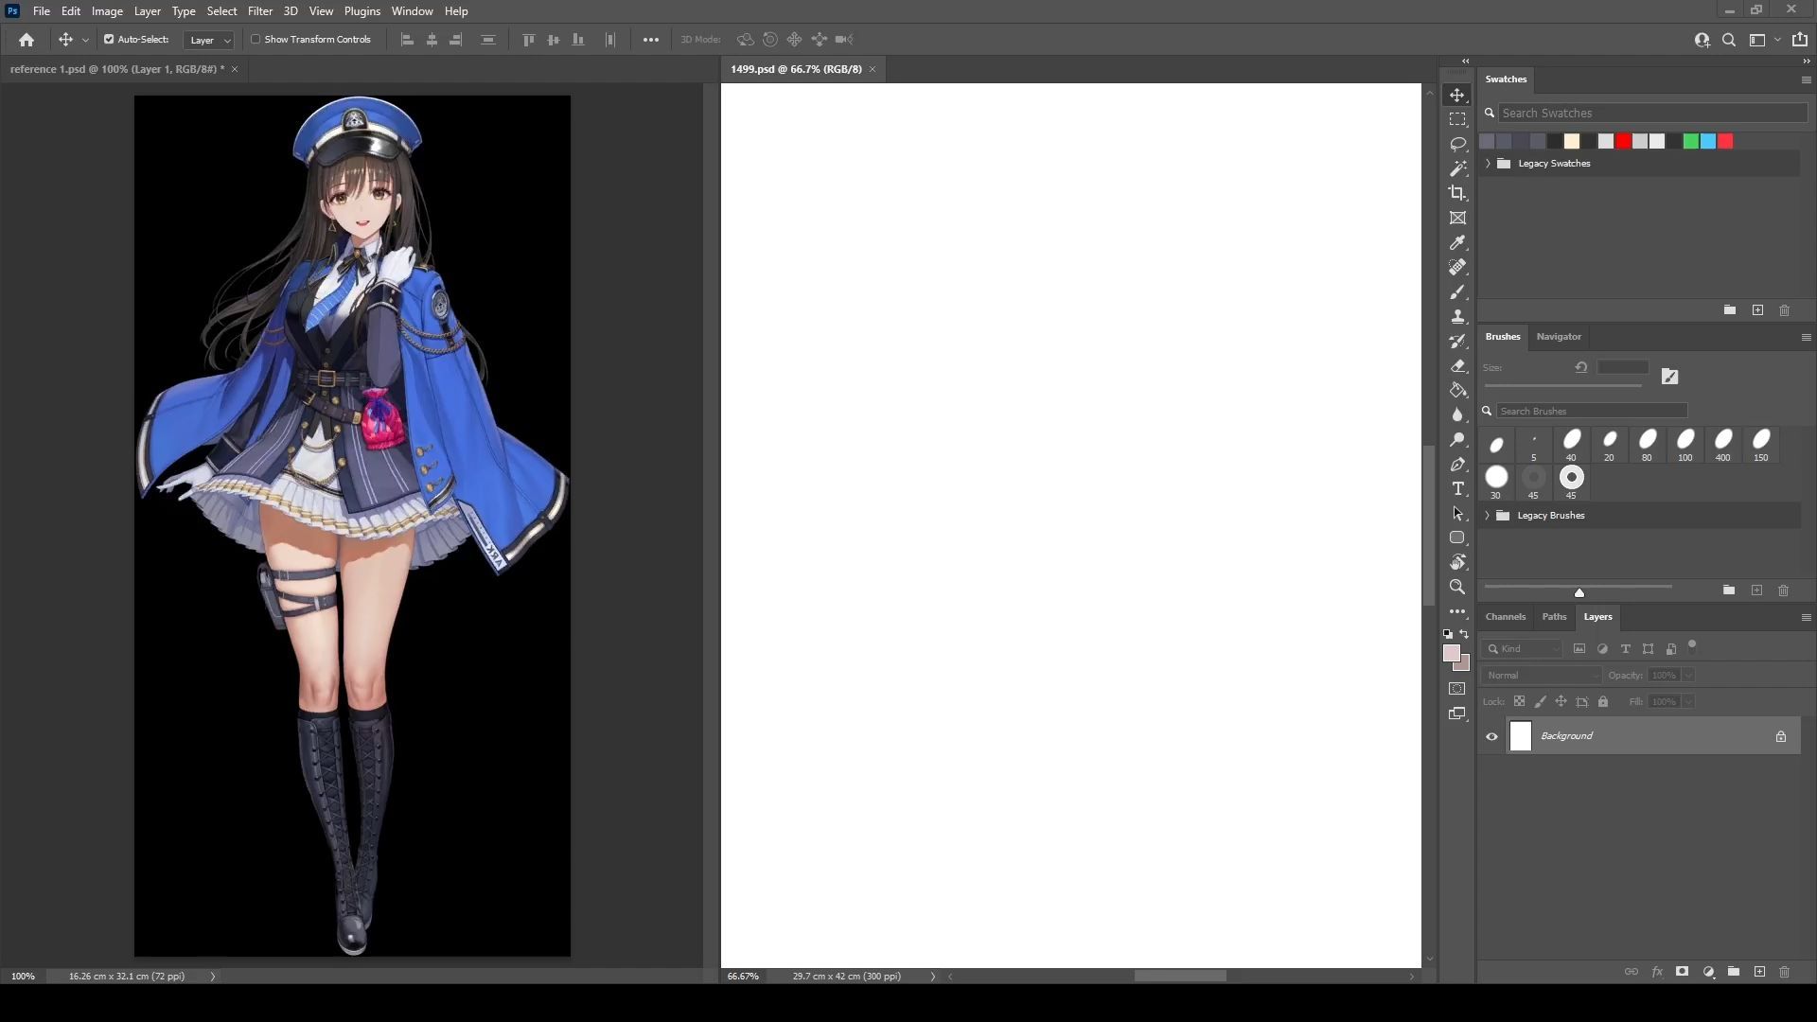Select the Background layer thumbnail
1817x1022 pixels.
point(1521,736)
